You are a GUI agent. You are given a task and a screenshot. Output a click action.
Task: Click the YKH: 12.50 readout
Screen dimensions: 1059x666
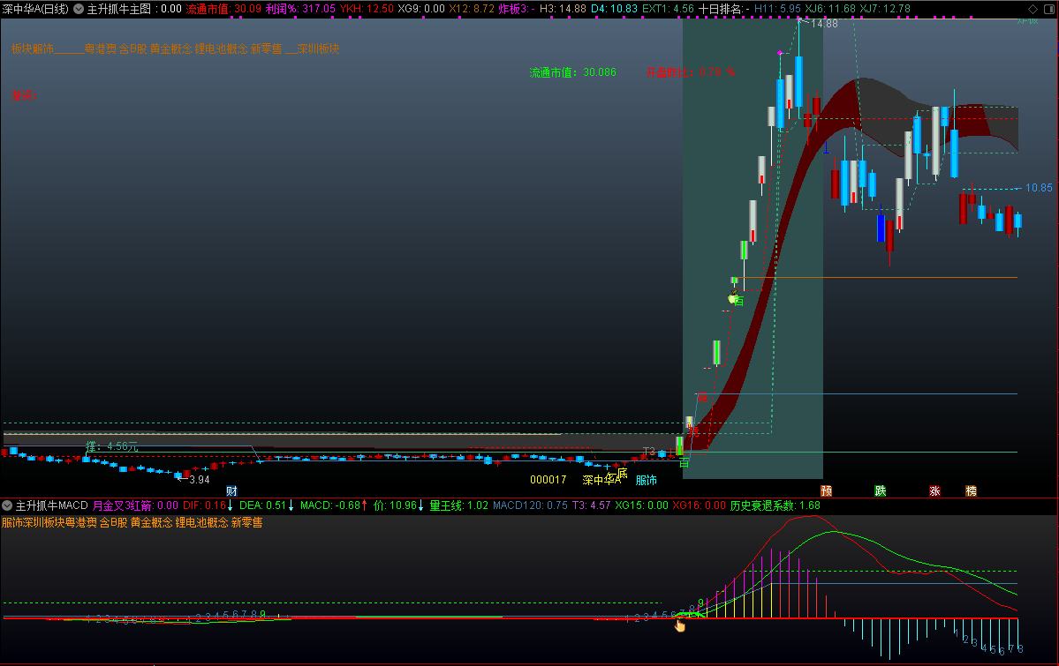(x=367, y=9)
